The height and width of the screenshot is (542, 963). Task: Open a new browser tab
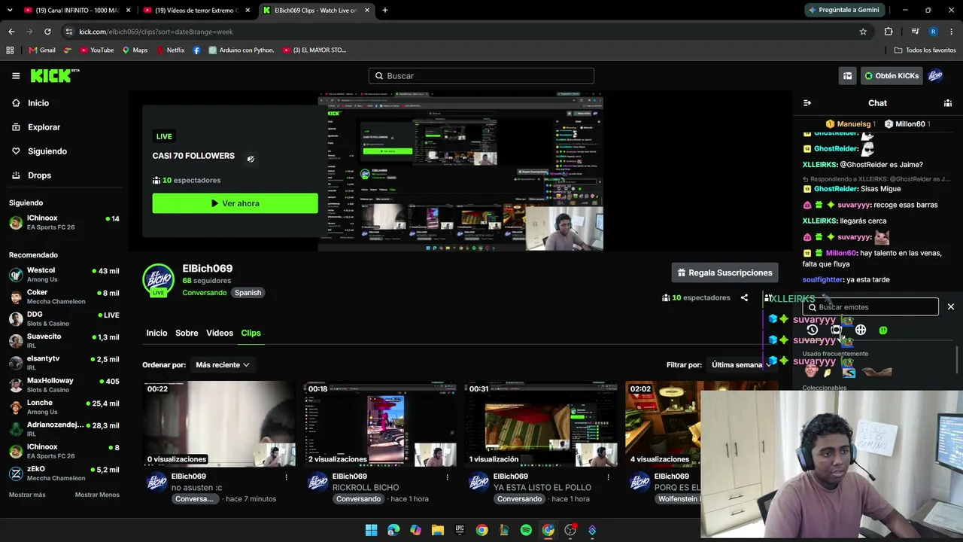[x=385, y=11]
